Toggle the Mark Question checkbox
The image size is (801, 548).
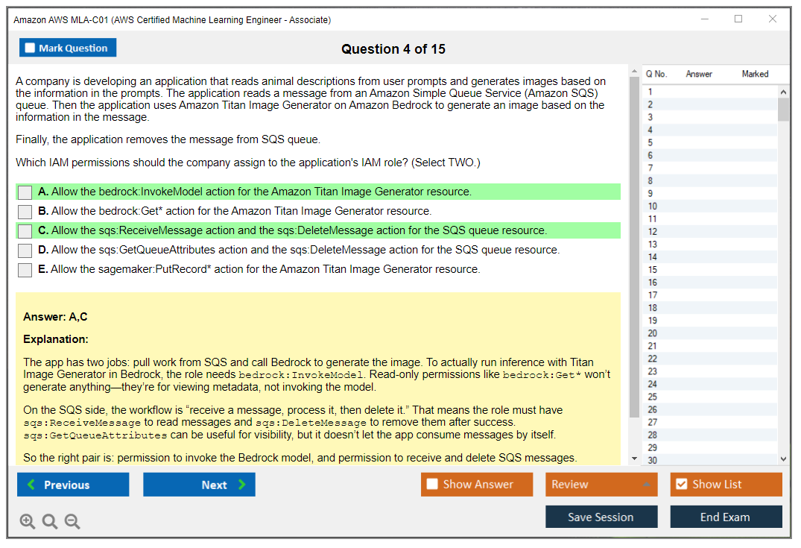(30, 47)
